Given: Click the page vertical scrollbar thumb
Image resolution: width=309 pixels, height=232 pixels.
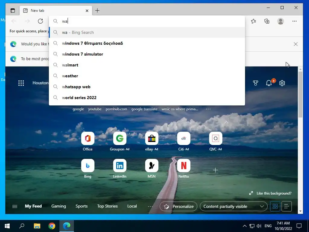Looking at the screenshot, I should pos(300,95).
